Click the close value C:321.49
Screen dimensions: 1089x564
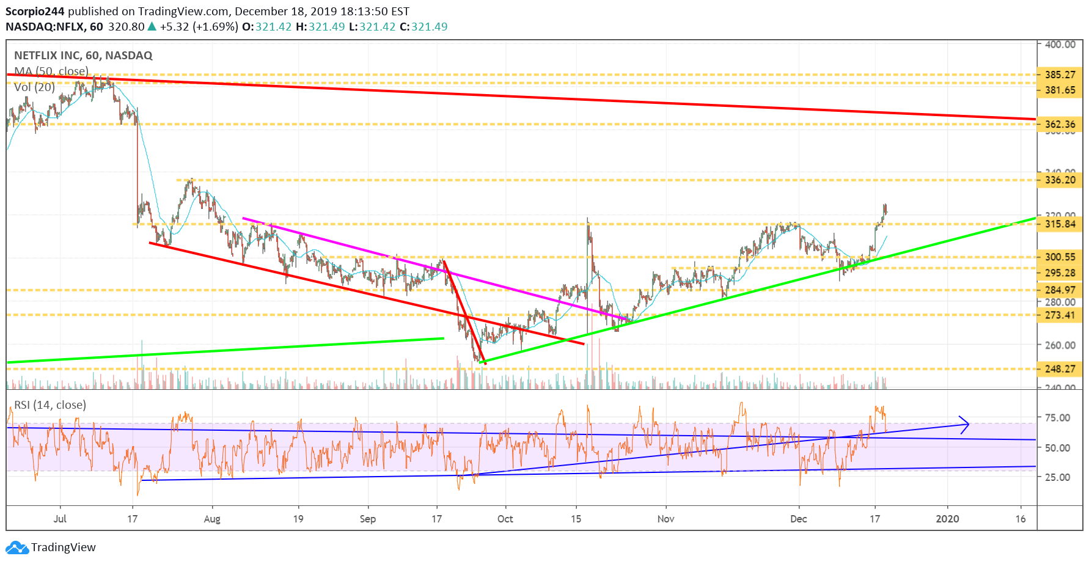[424, 27]
